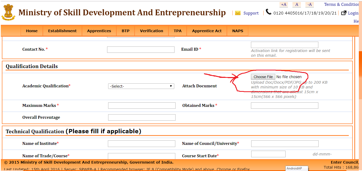Click the Support envelope icon

click(238, 13)
